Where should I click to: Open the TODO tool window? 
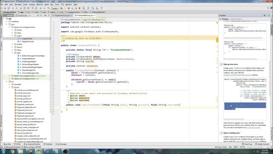tap(17, 144)
